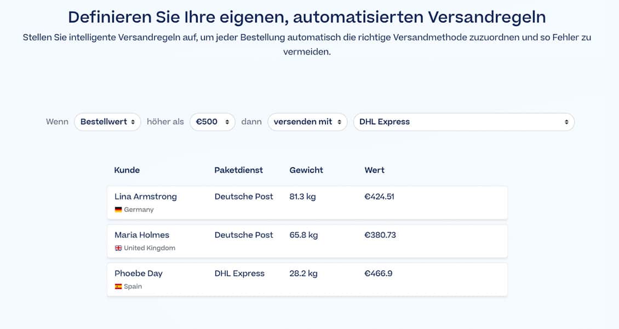619x329 pixels.
Task: Click the Spain flag icon
Action: tap(118, 286)
